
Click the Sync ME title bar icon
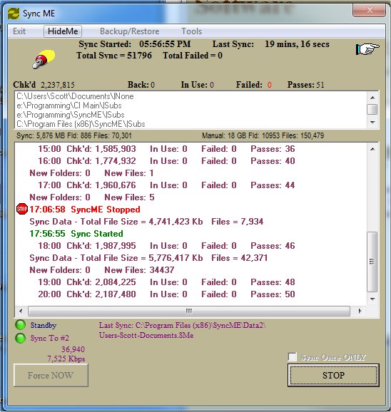point(14,14)
